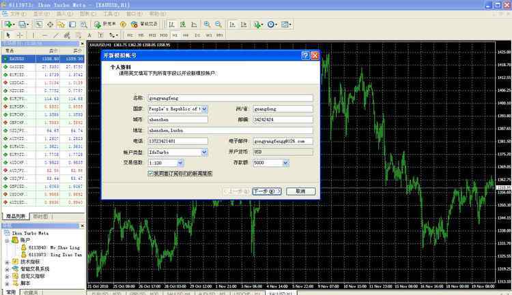The width and height of the screenshot is (512, 295).
Task: Expand the 技术指标 tree node
Action: click(x=7, y=262)
